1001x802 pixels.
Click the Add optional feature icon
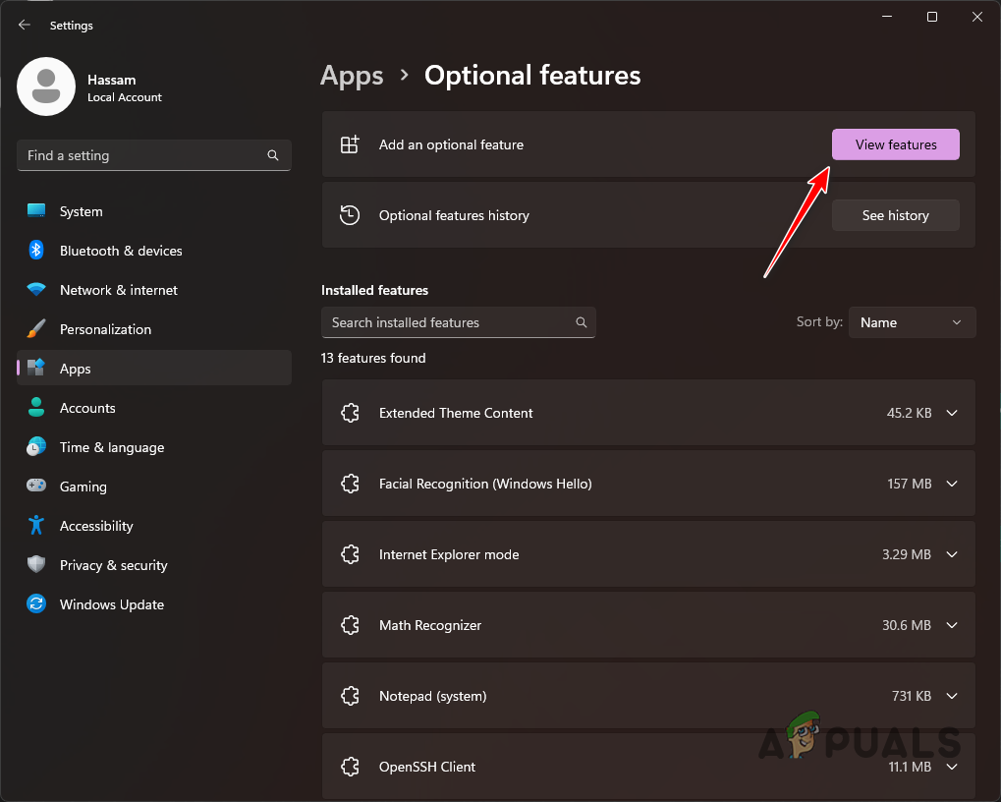pyautogui.click(x=350, y=143)
